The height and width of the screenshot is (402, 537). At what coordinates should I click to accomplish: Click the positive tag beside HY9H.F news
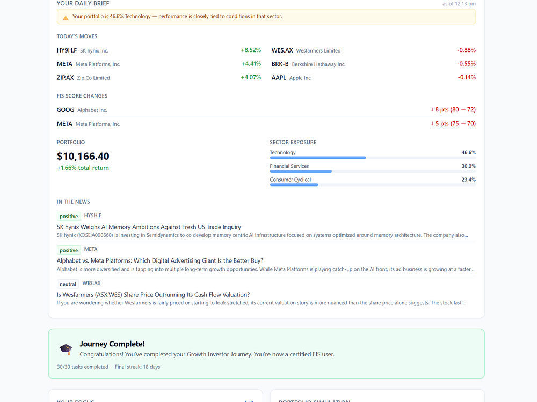[x=69, y=217]
